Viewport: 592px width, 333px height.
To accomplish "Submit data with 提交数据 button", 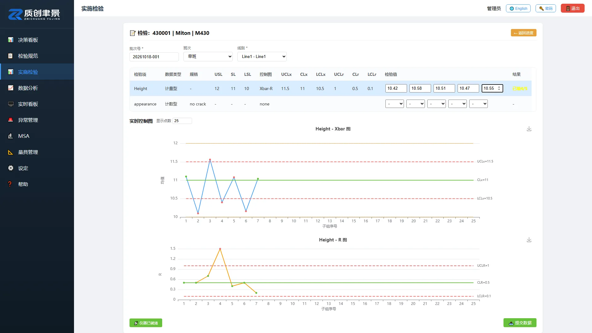I will [x=520, y=323].
